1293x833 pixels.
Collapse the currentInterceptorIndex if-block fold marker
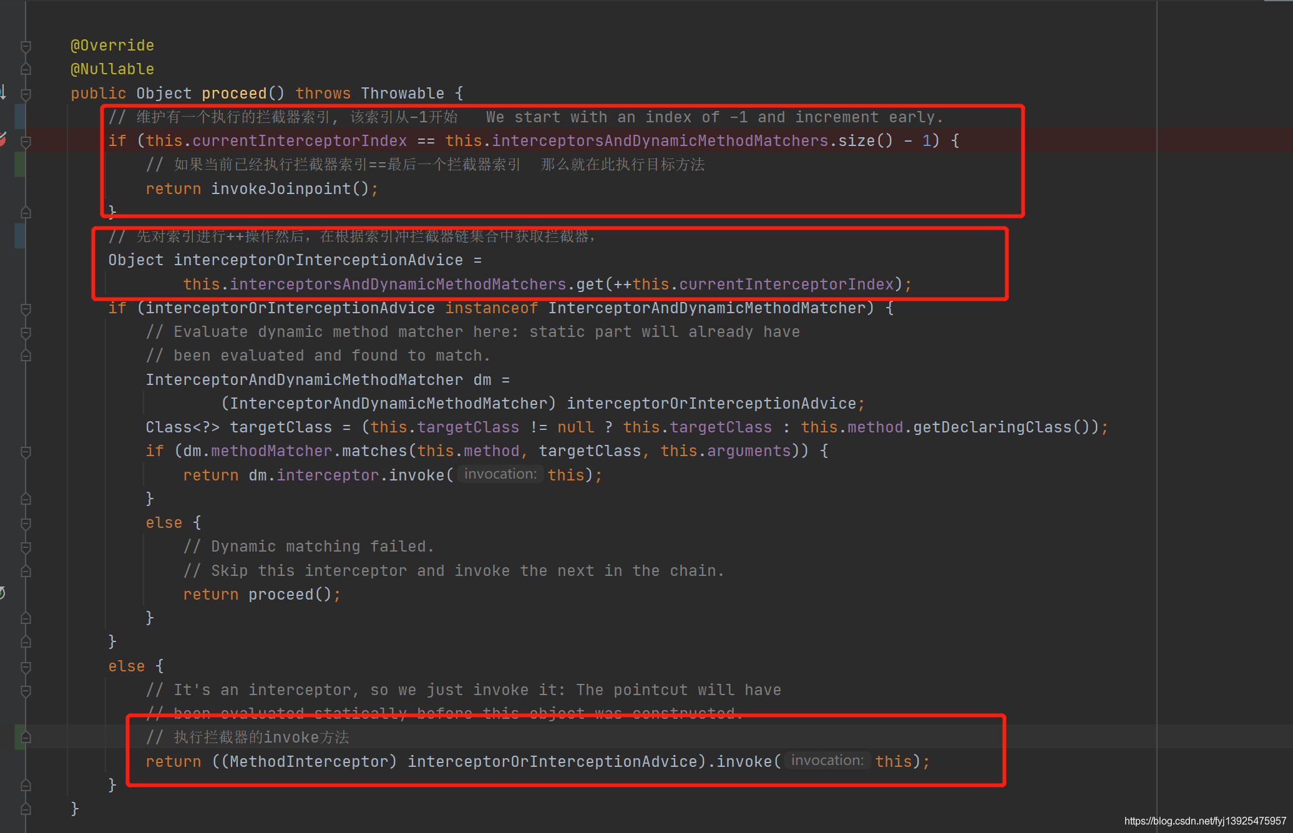coord(26,142)
